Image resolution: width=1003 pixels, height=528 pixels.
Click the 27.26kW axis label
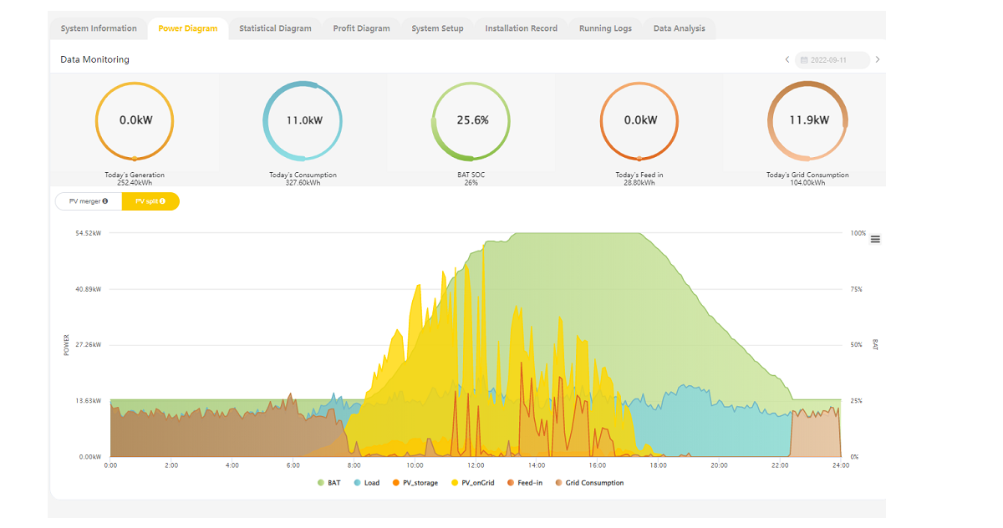coord(89,345)
